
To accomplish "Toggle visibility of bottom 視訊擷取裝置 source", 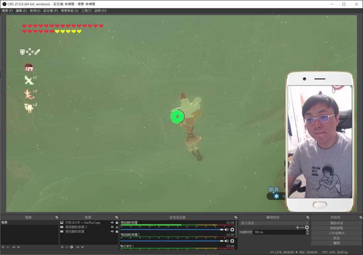I will (112, 232).
